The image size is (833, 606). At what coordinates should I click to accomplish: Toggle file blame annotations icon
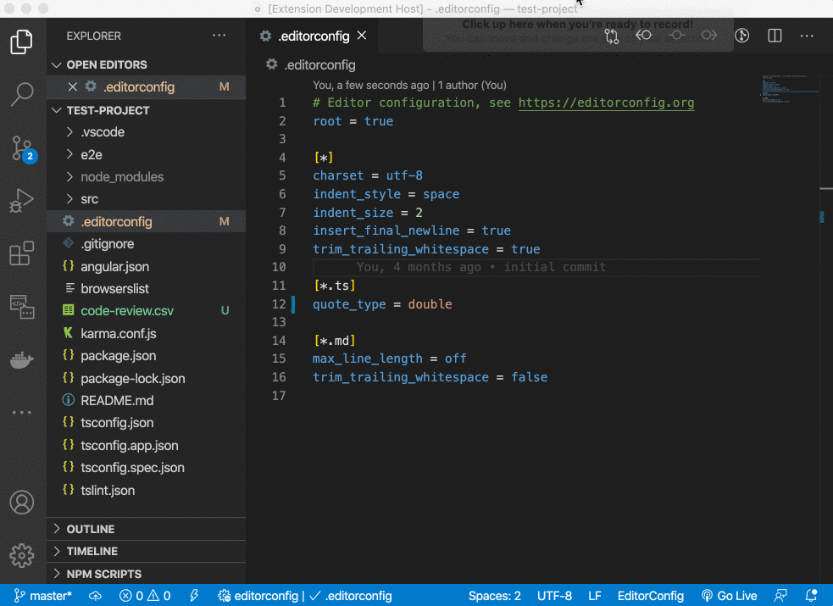click(742, 36)
